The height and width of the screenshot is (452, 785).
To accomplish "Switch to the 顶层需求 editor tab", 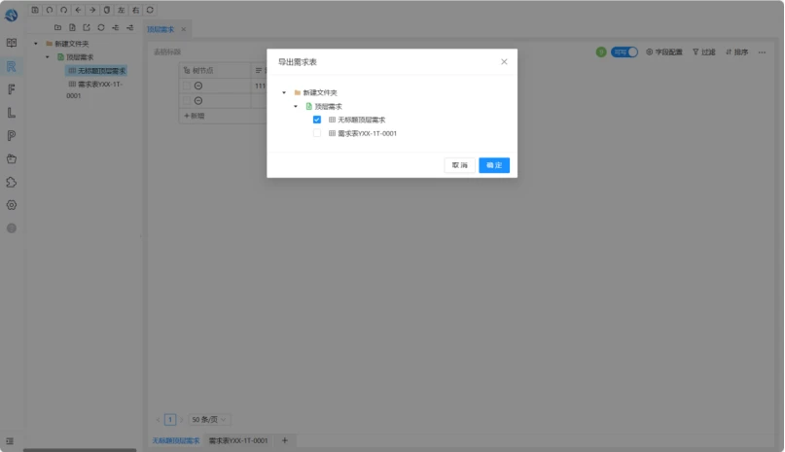I will click(x=161, y=29).
